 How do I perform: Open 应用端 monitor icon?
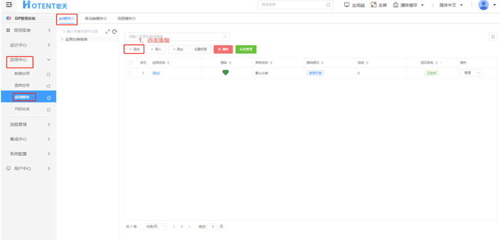(347, 5)
